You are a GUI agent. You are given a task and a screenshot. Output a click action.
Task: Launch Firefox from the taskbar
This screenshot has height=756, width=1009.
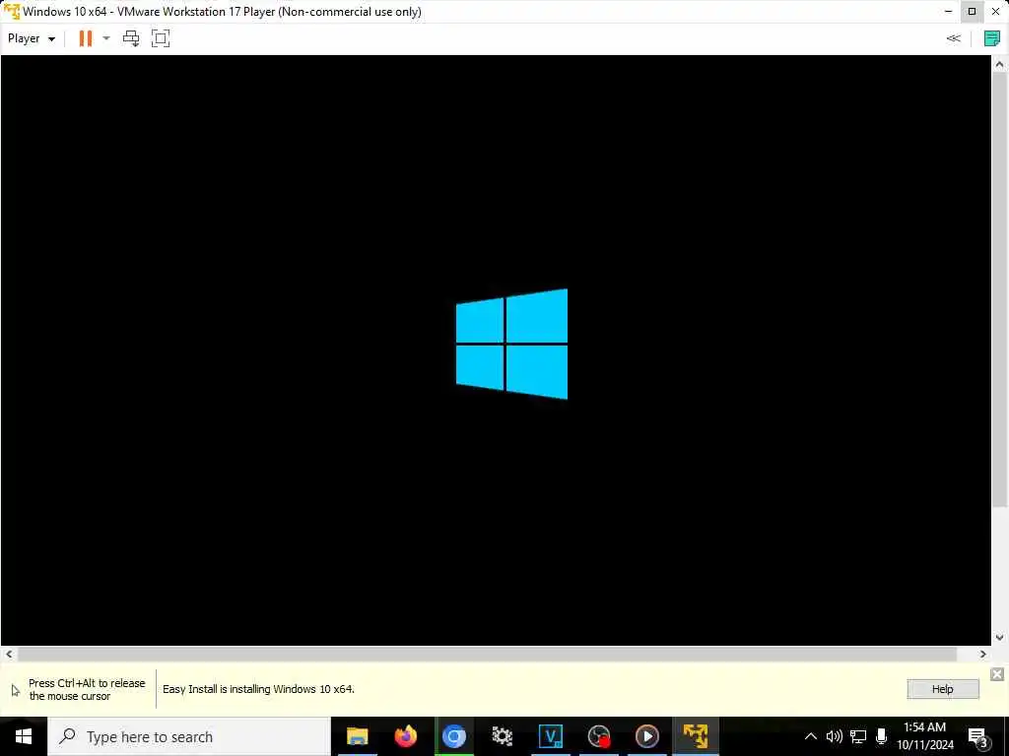click(x=405, y=736)
